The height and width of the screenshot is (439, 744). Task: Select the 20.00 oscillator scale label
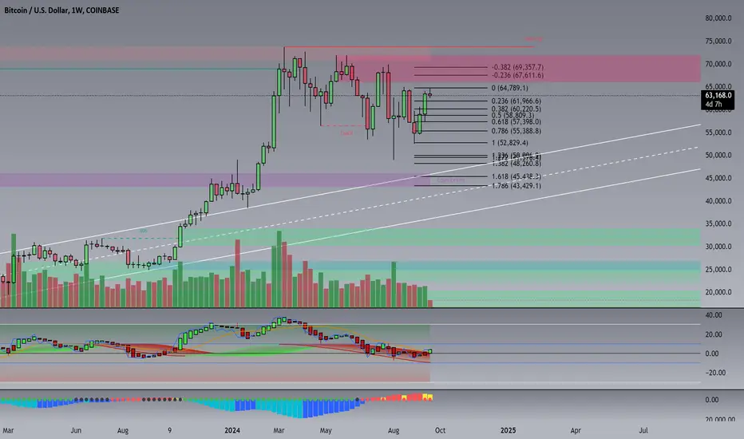pyautogui.click(x=714, y=334)
